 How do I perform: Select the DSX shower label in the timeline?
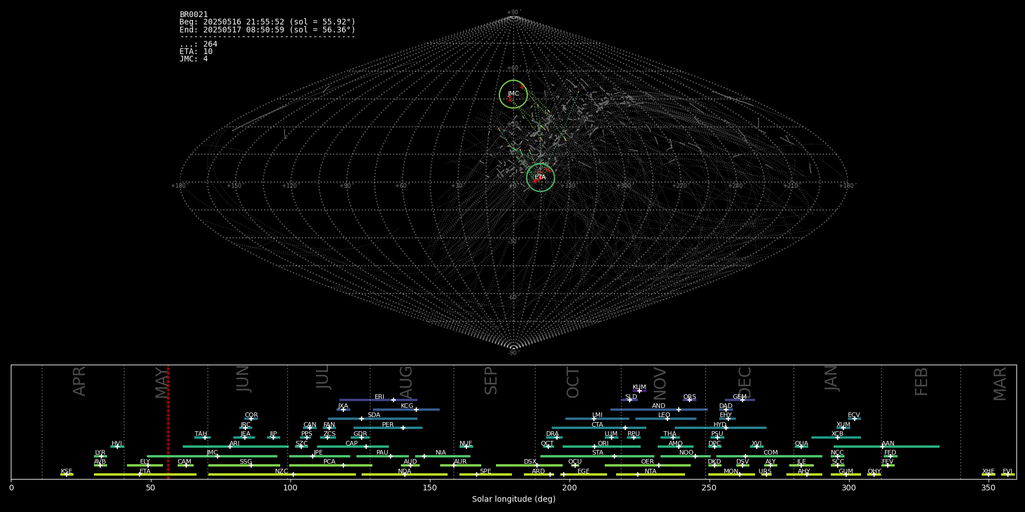530,462
